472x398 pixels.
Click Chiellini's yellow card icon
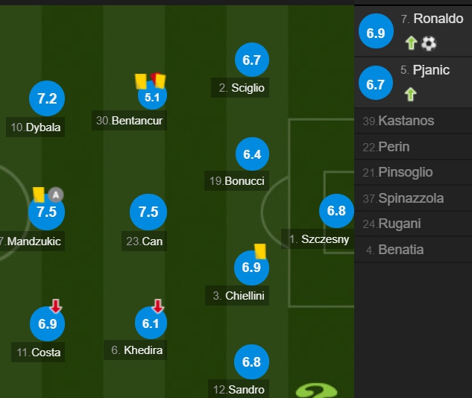point(259,251)
